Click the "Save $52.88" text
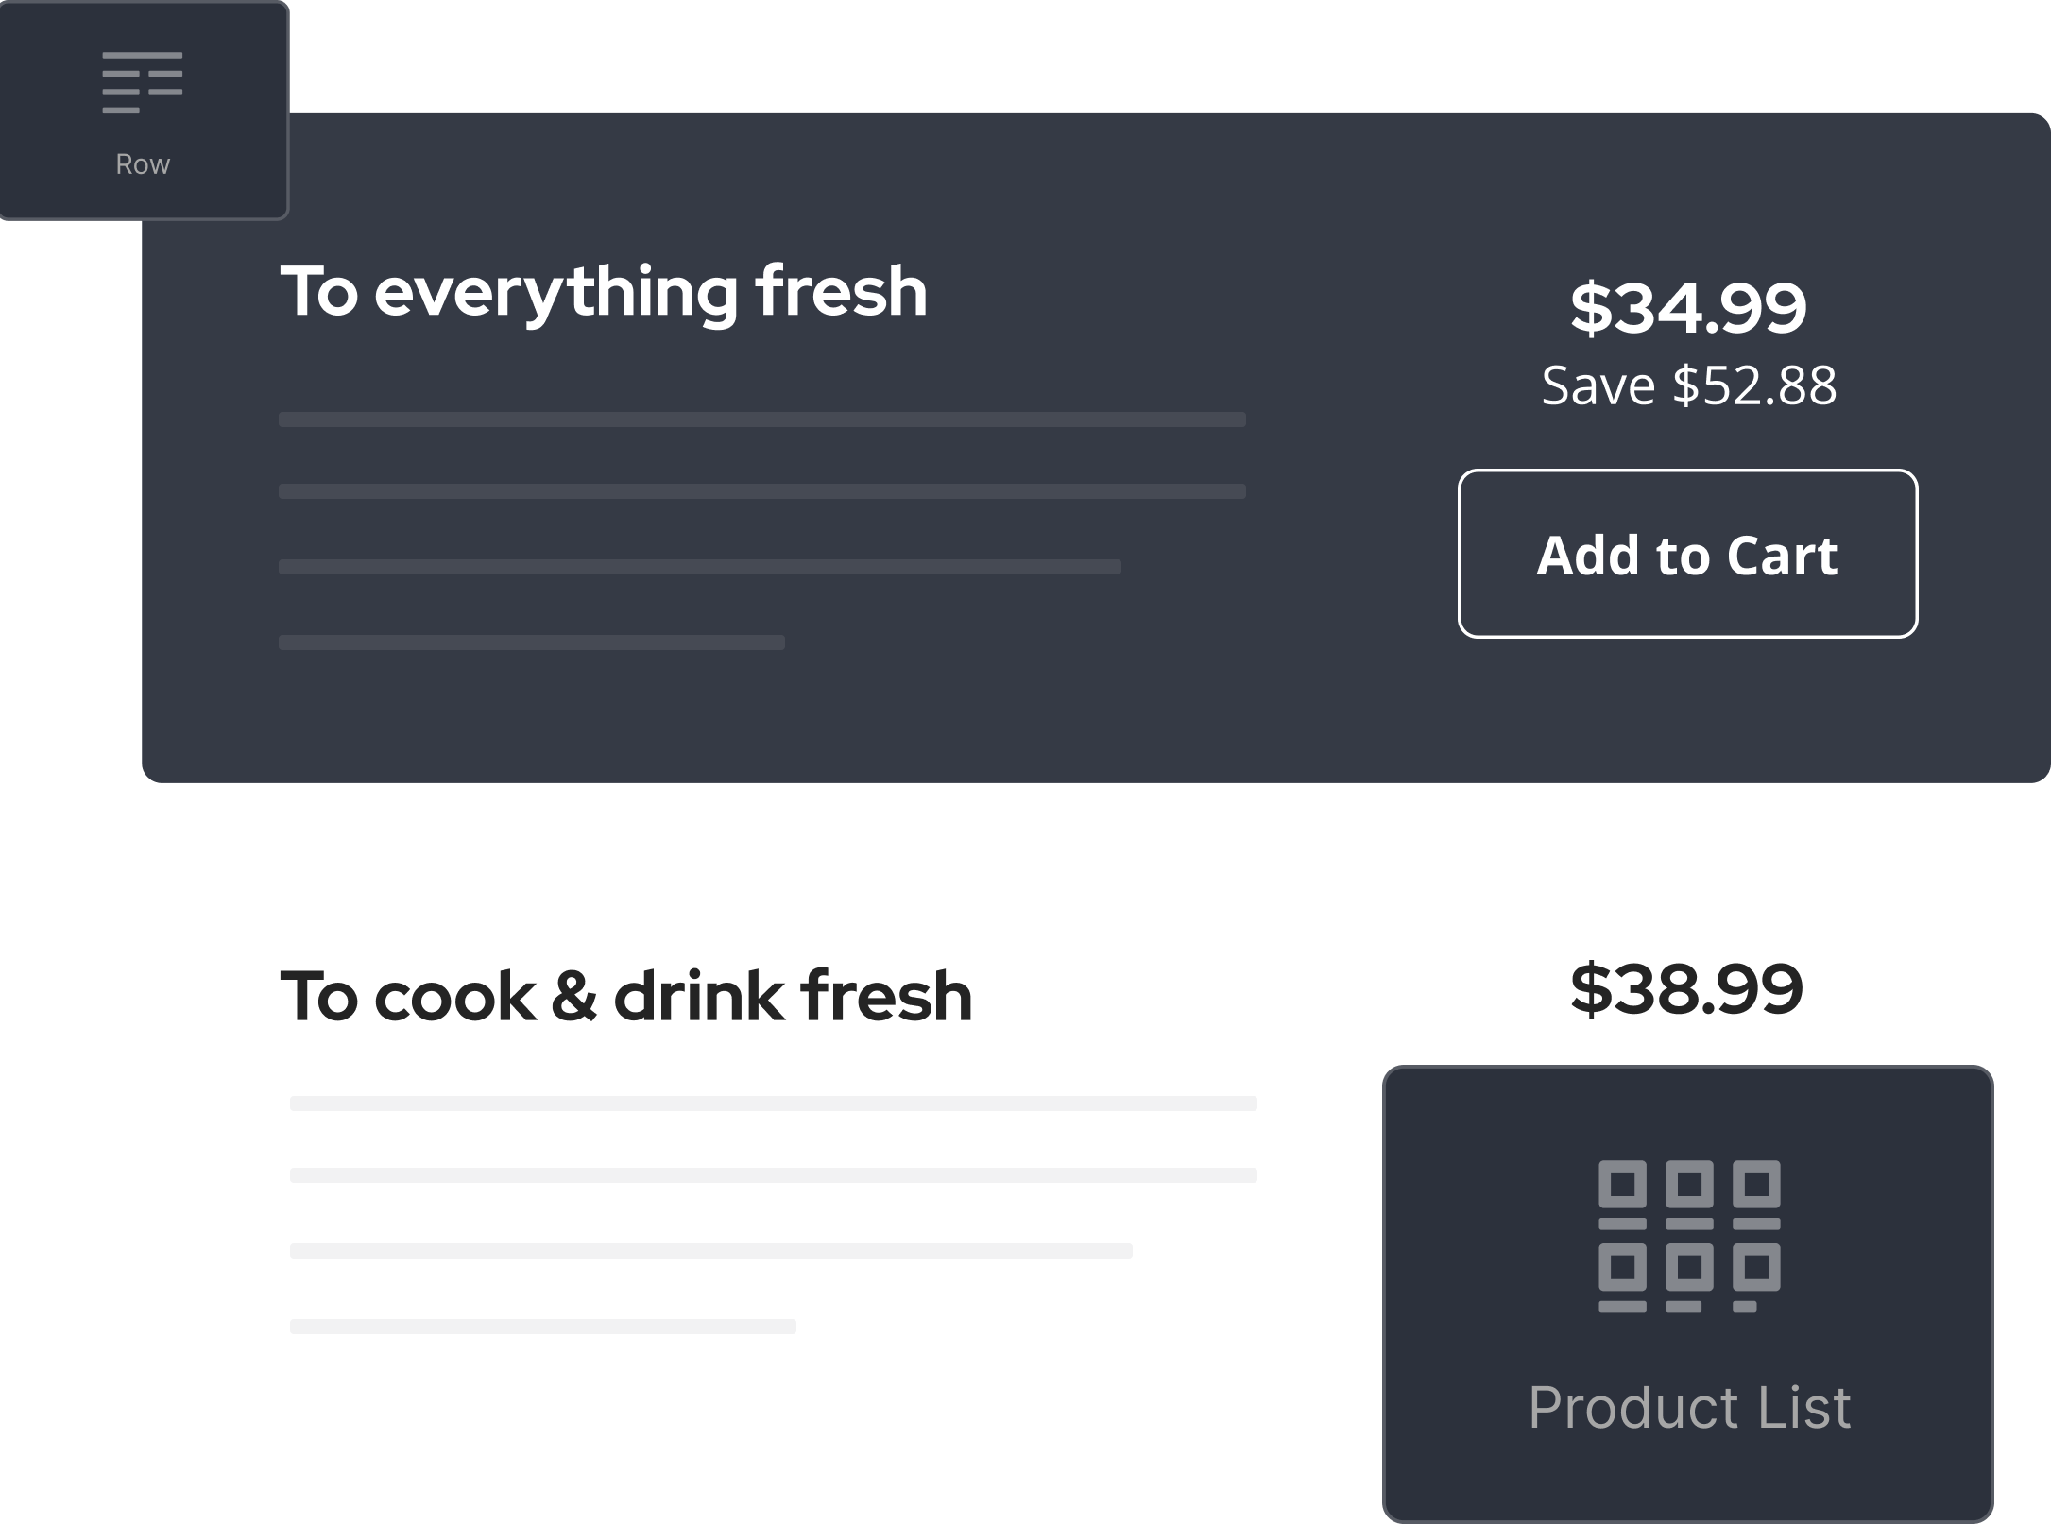The width and height of the screenshot is (2051, 1524). coord(1689,385)
